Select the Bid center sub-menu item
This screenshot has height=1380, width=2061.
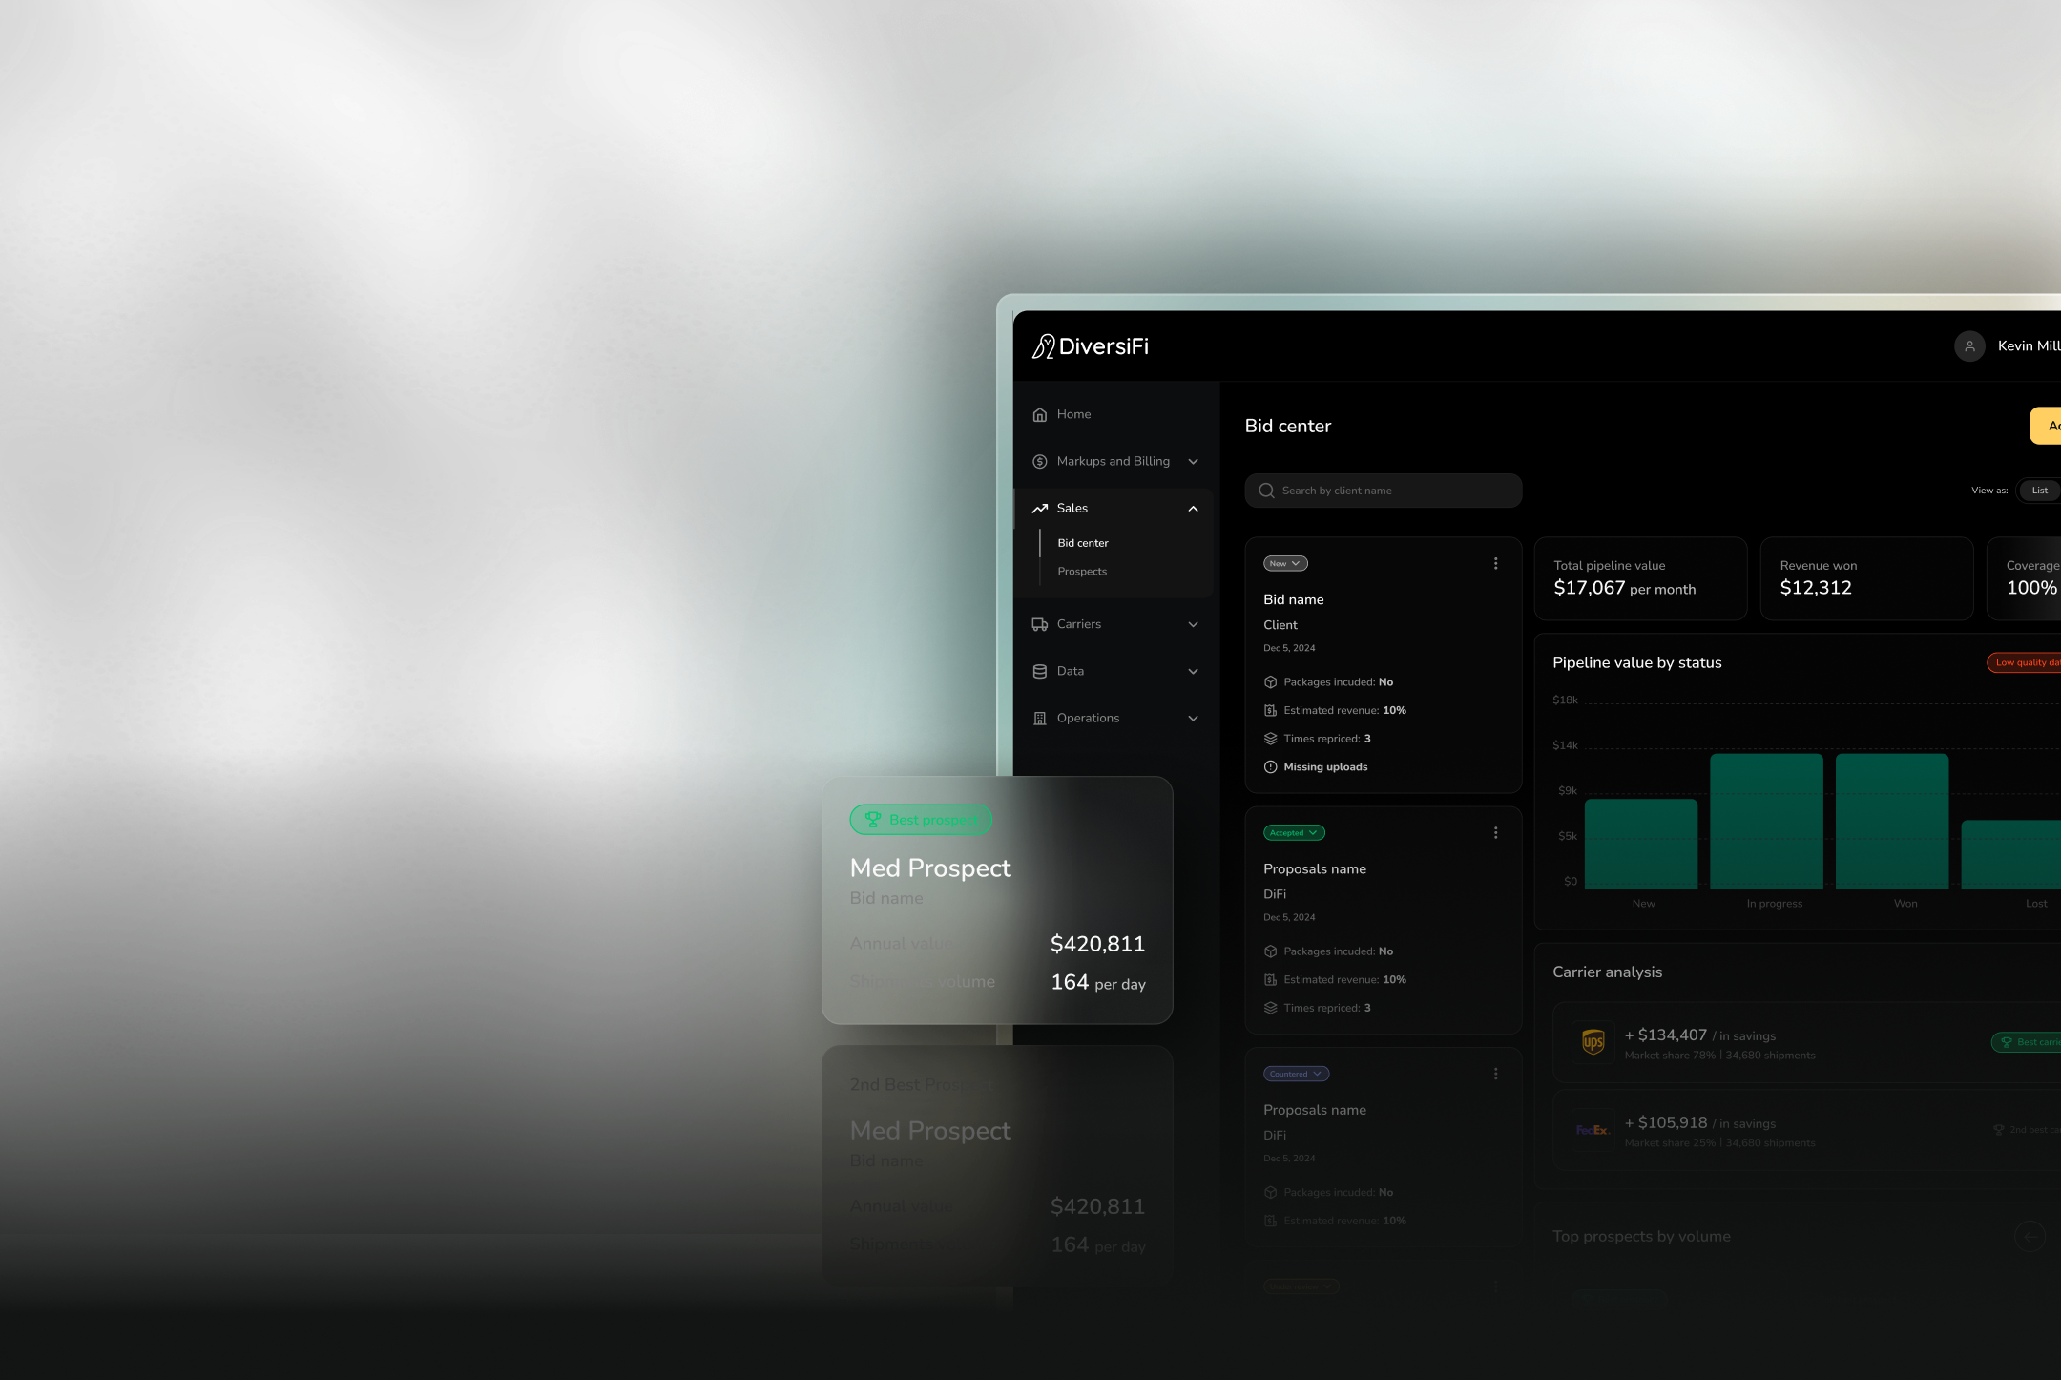[1083, 543]
